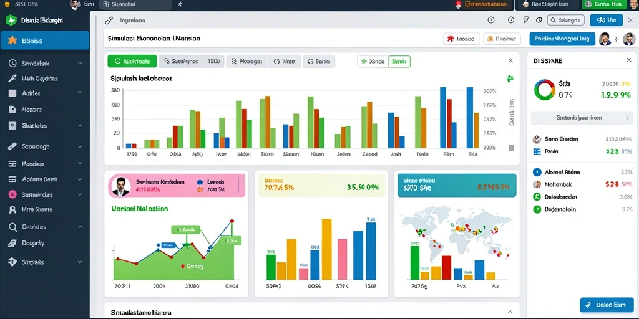Toggle the orange legend dot in the pink card
The image size is (639, 319).
pyautogui.click(x=200, y=189)
